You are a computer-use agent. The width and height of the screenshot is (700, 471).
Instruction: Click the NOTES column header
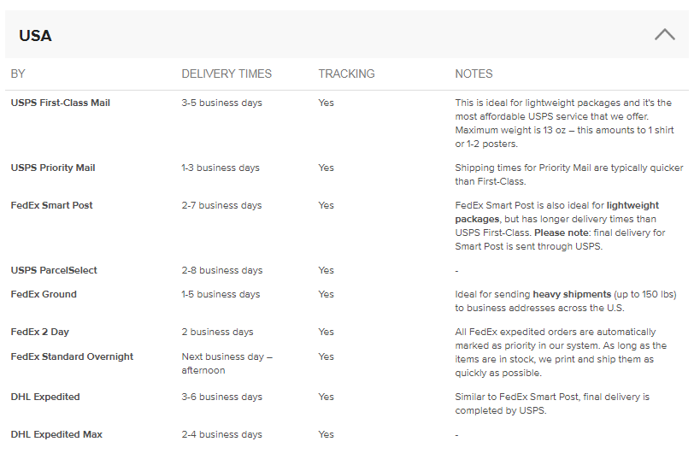[474, 74]
